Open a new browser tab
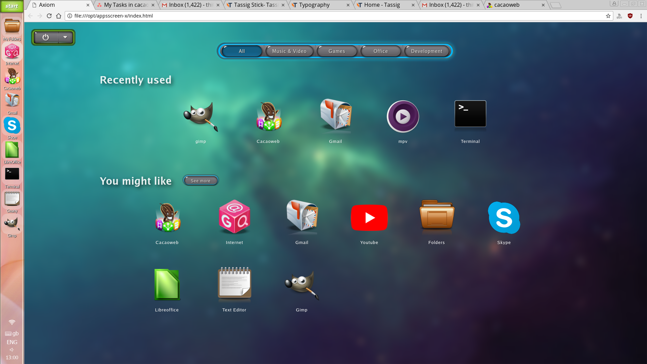The image size is (647, 364). tap(556, 5)
